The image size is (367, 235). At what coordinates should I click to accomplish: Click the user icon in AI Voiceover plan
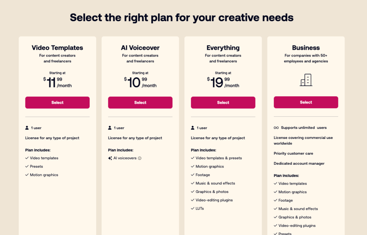tap(110, 128)
